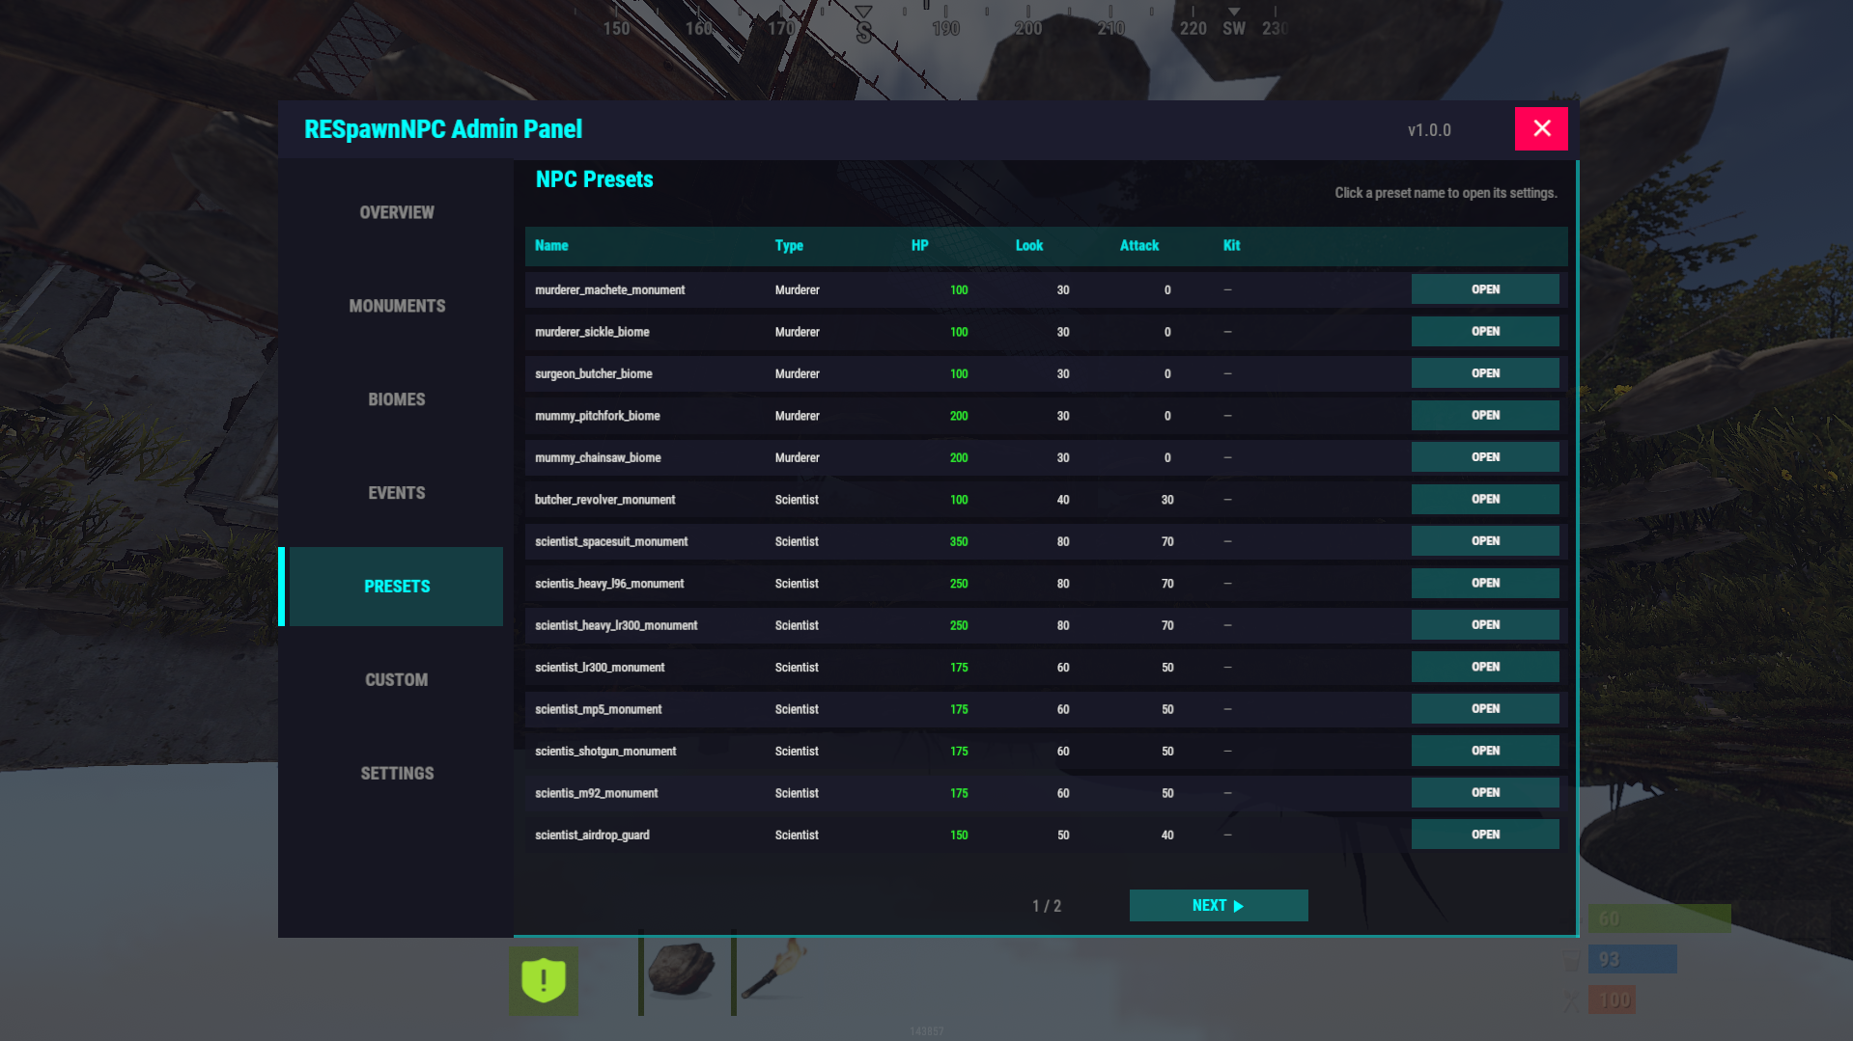Open the scientist_airdrop_guard preset
The height and width of the screenshot is (1041, 1853).
click(x=1484, y=835)
